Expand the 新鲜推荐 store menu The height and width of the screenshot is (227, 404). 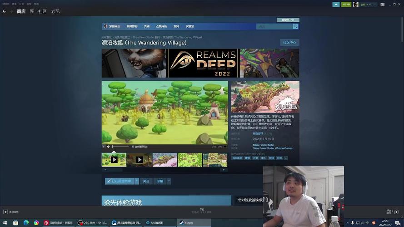[132, 26]
